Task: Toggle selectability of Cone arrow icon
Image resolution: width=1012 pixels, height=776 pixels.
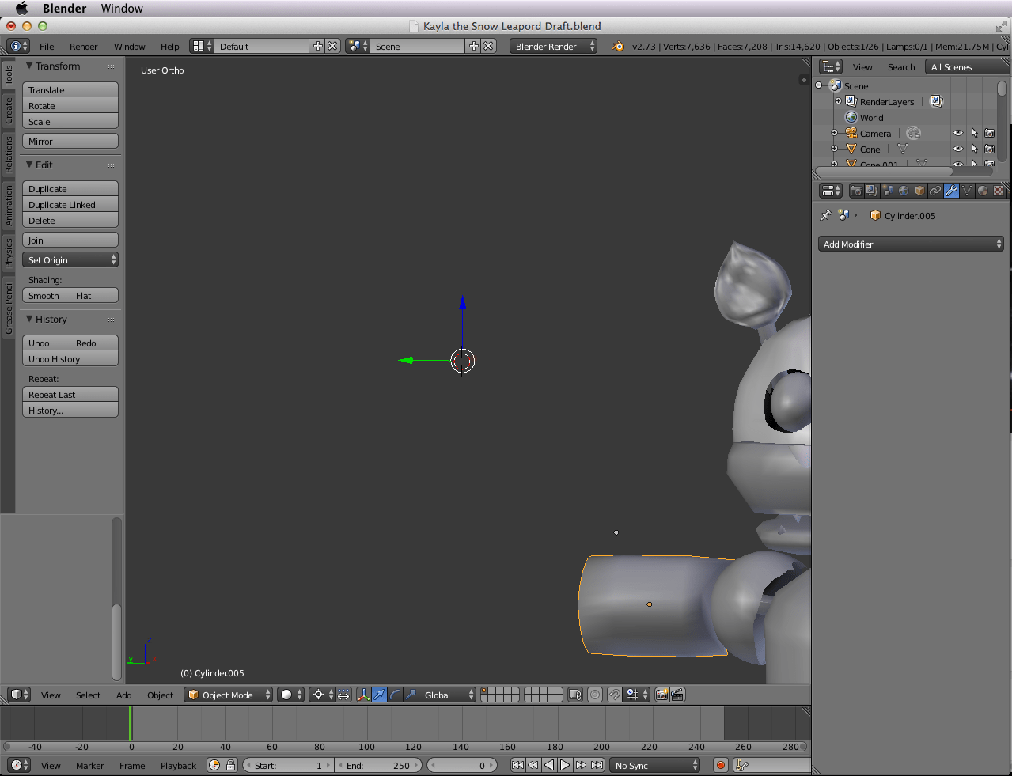Action: tap(974, 149)
